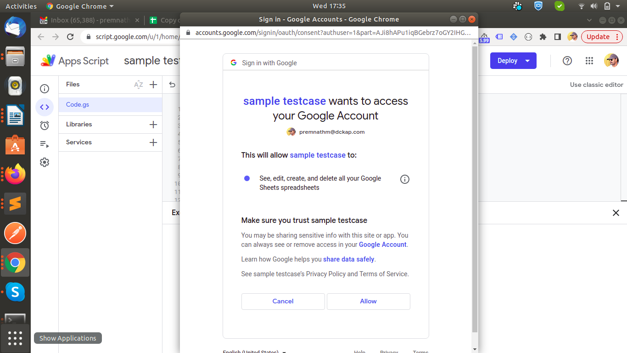Viewport: 627px width, 353px height.
Task: Open the Chrome extensions puzzle icon
Action: (x=543, y=37)
